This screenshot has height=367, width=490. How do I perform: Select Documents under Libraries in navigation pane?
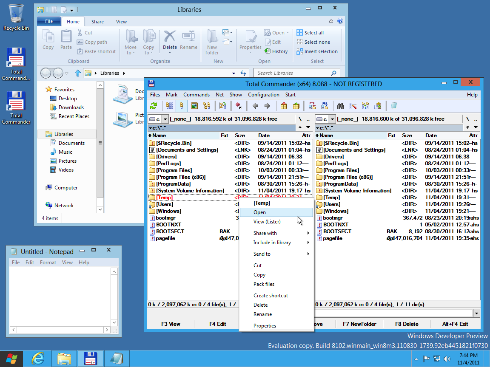tap(71, 143)
